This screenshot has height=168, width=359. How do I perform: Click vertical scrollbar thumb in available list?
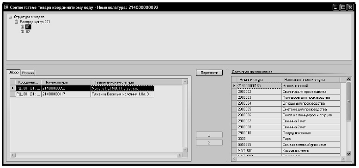349,102
